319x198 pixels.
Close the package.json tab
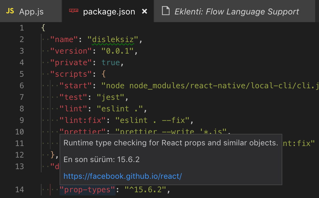145,11
